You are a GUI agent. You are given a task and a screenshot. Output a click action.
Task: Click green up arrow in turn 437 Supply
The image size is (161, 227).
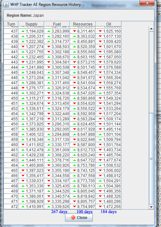point(23,31)
